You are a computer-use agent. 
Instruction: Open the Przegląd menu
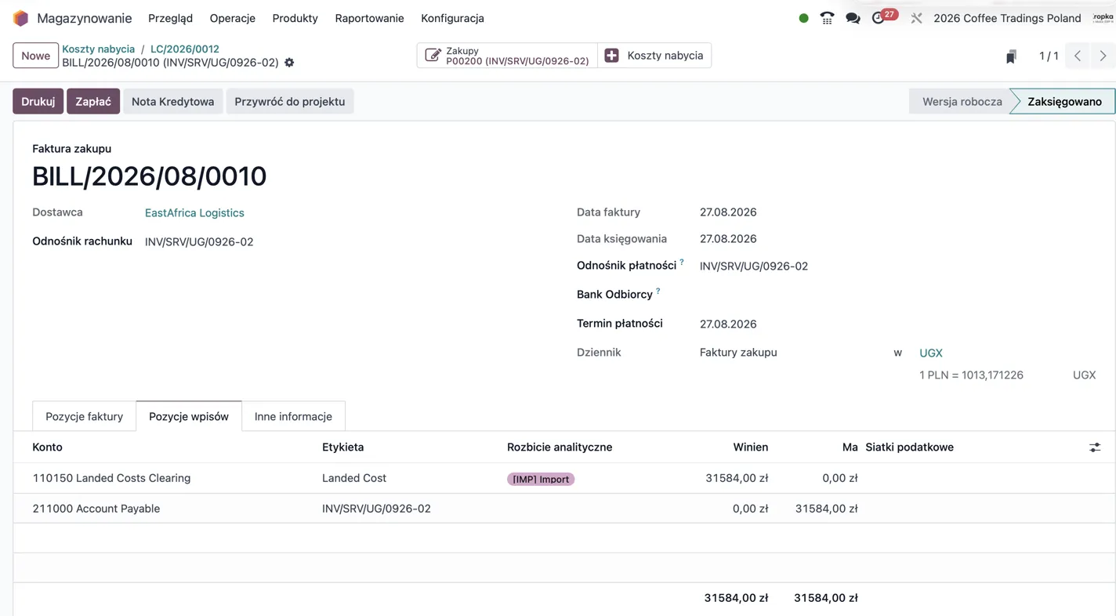pos(170,18)
